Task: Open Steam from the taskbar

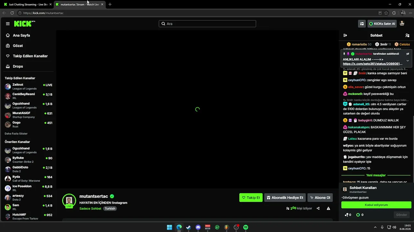Action: pyautogui.click(x=189, y=227)
